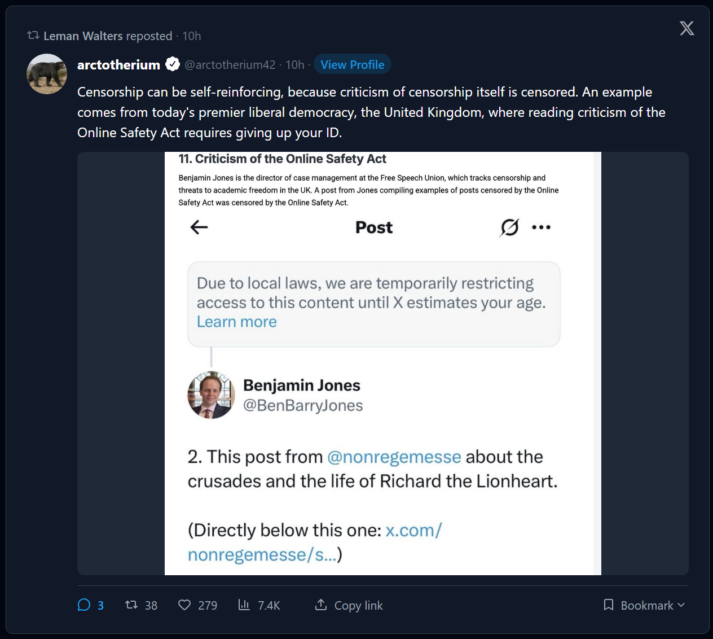The width and height of the screenshot is (713, 639).
Task: Open view analytics bar chart icon
Action: [244, 605]
